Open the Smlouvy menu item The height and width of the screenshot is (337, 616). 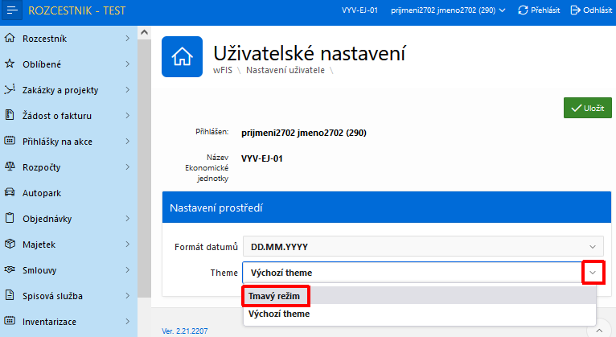tap(68, 269)
